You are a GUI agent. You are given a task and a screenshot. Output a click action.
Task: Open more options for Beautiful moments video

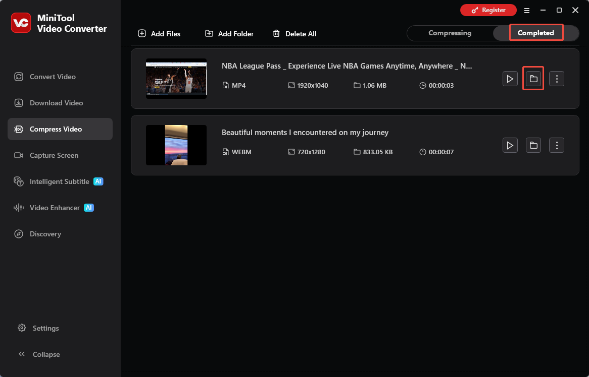pos(557,145)
